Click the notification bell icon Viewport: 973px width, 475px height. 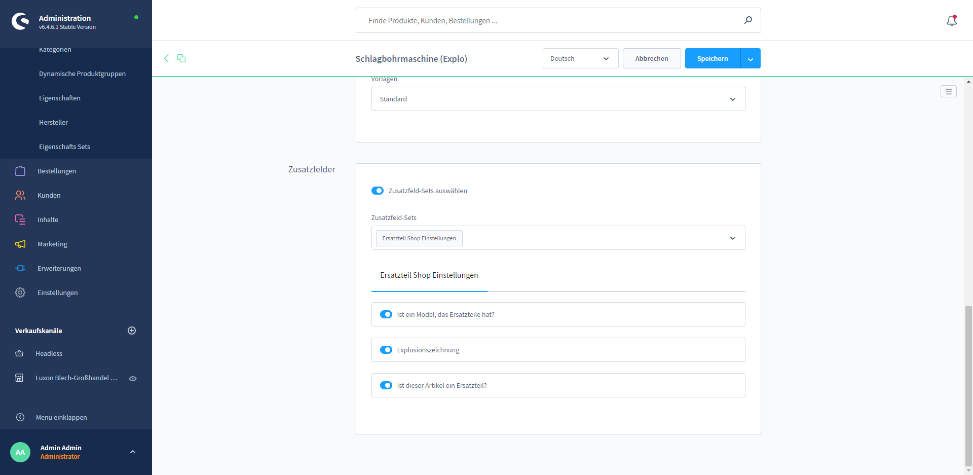coord(951,21)
